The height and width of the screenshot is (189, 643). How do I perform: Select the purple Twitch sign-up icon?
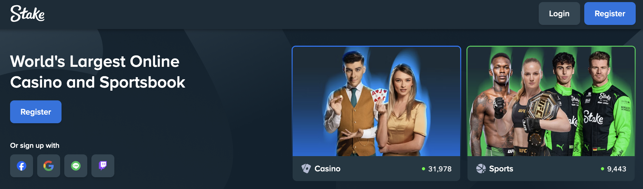(x=103, y=166)
